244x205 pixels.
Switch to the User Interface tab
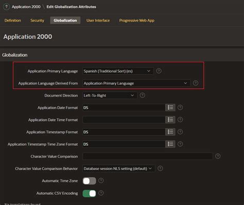point(98,21)
